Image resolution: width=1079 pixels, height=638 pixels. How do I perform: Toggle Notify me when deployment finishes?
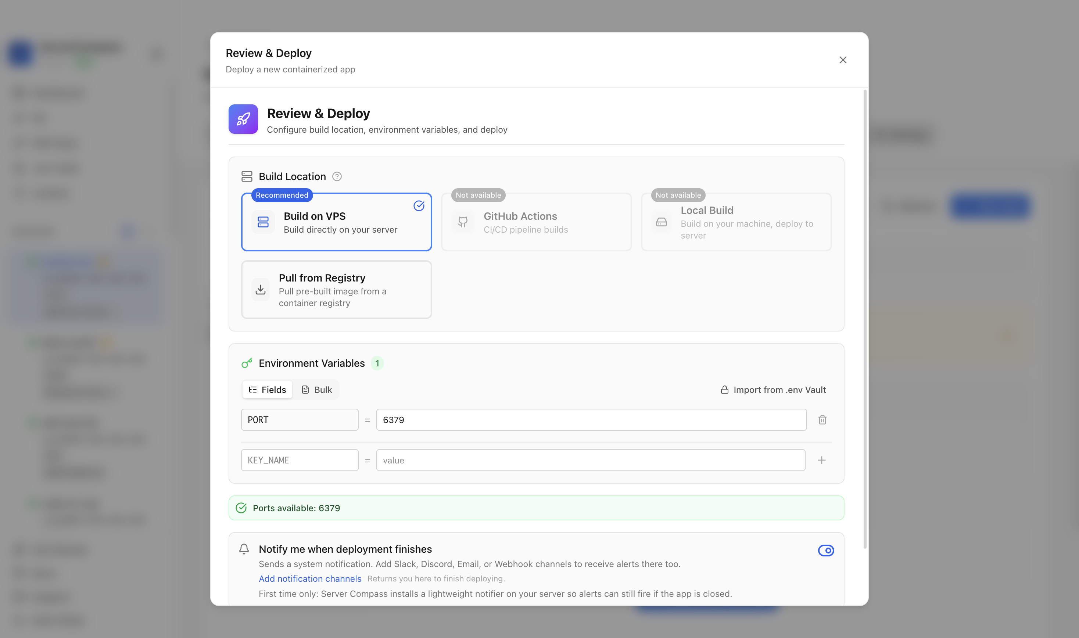tap(826, 550)
